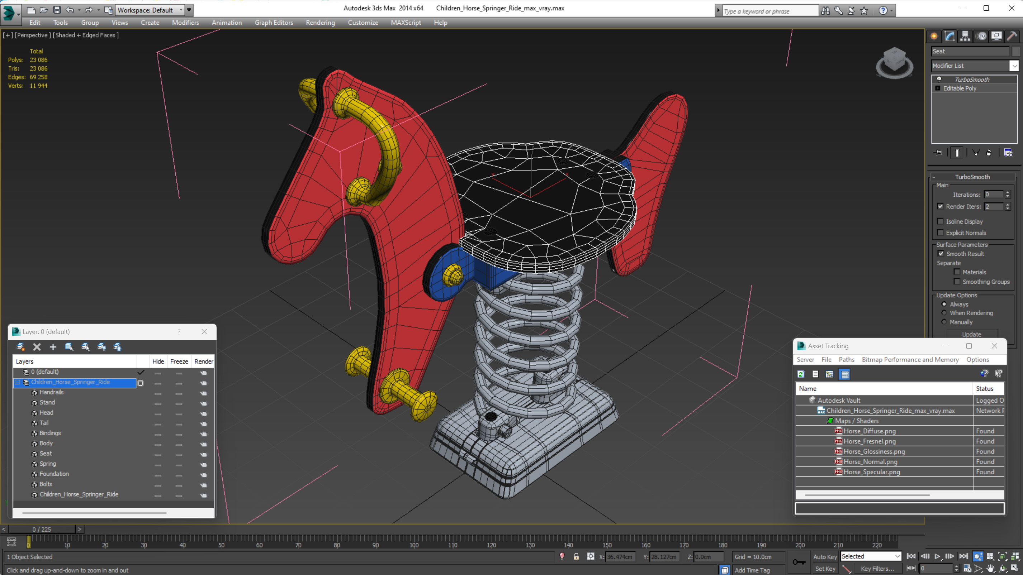Toggle Smooth Result checkbox
Image resolution: width=1023 pixels, height=575 pixels.
pyautogui.click(x=941, y=254)
